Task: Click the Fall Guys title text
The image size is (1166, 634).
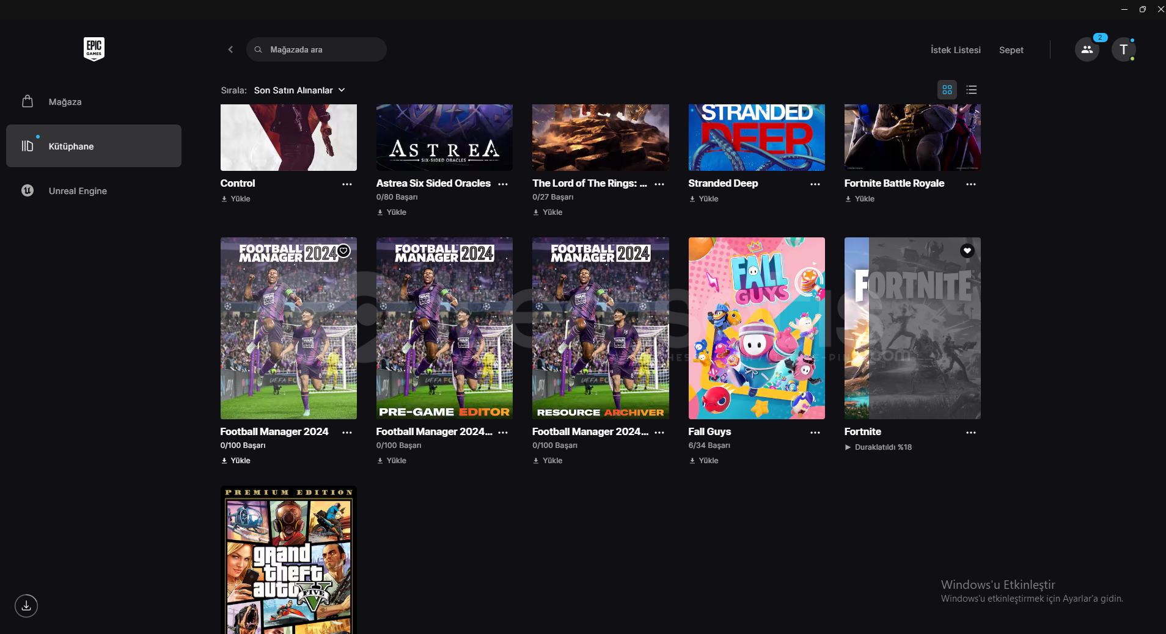Action: click(710, 431)
